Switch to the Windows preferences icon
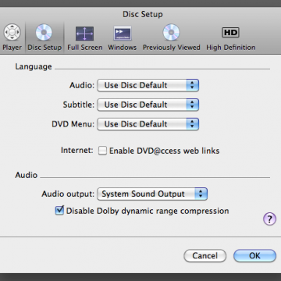 123,34
